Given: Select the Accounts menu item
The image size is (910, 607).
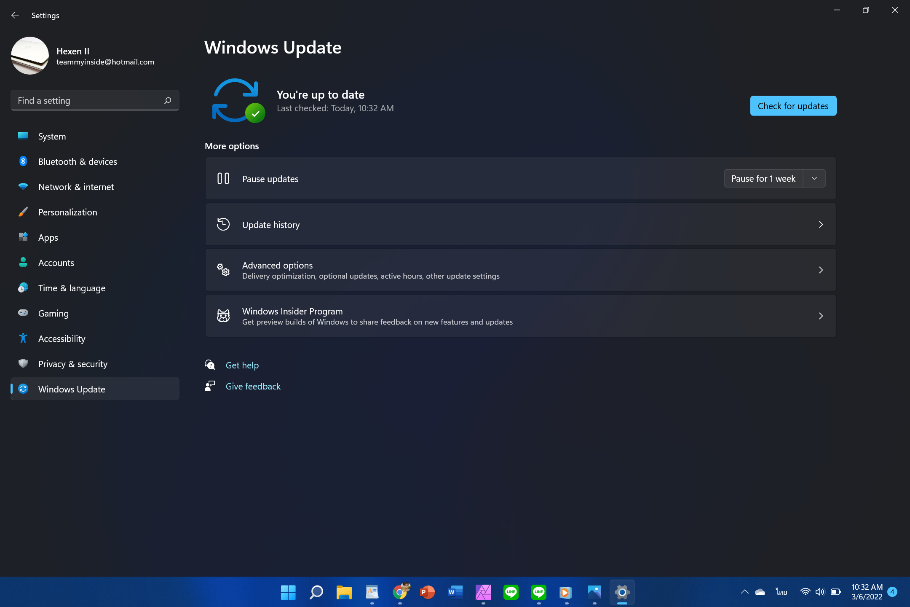Looking at the screenshot, I should pyautogui.click(x=56, y=262).
